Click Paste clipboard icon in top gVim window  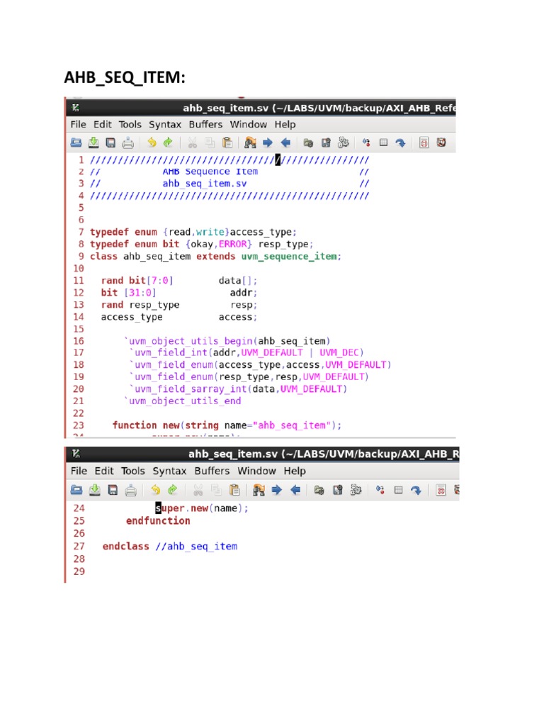[x=227, y=143]
